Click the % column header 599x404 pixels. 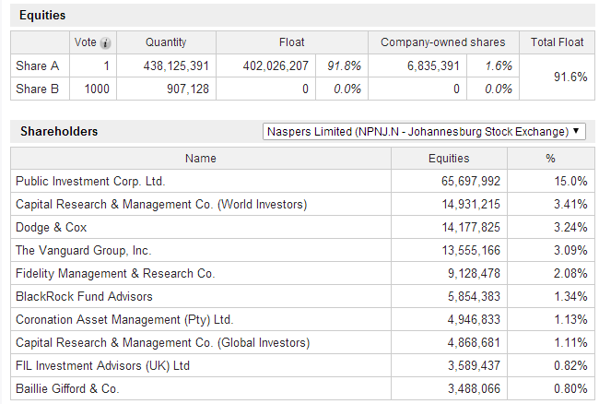tap(550, 159)
